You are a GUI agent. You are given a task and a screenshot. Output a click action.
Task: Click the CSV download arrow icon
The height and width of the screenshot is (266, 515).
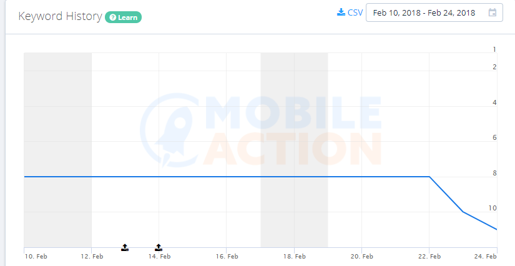[340, 12]
